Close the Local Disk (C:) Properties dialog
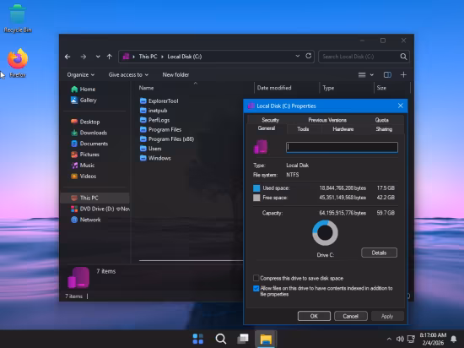This screenshot has width=464, height=348. coord(401,106)
